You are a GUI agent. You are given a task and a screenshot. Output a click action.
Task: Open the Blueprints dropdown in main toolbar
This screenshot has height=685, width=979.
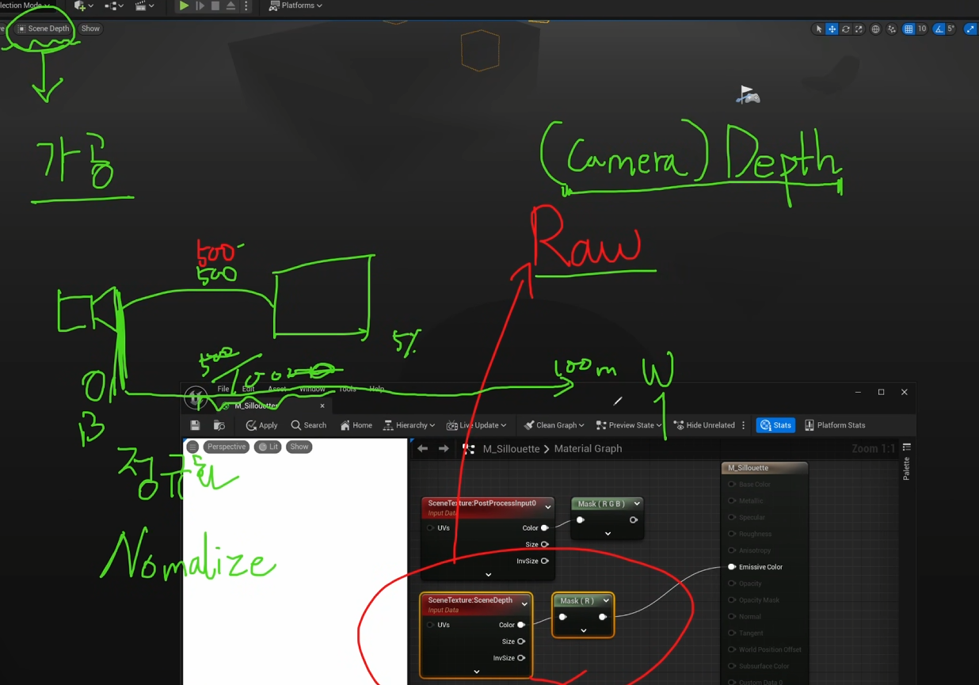114,6
